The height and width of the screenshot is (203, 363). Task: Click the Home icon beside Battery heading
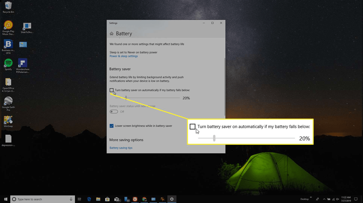click(111, 34)
